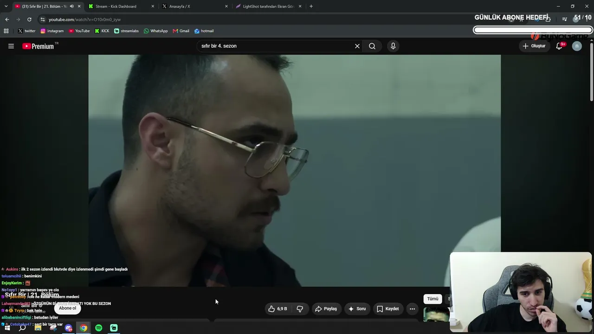
Task: Clear the YouTube search box text
Action: click(357, 46)
